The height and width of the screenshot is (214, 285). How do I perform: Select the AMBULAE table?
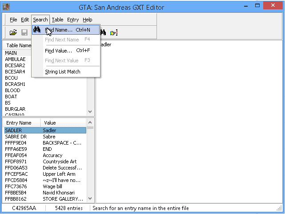tap(15, 59)
